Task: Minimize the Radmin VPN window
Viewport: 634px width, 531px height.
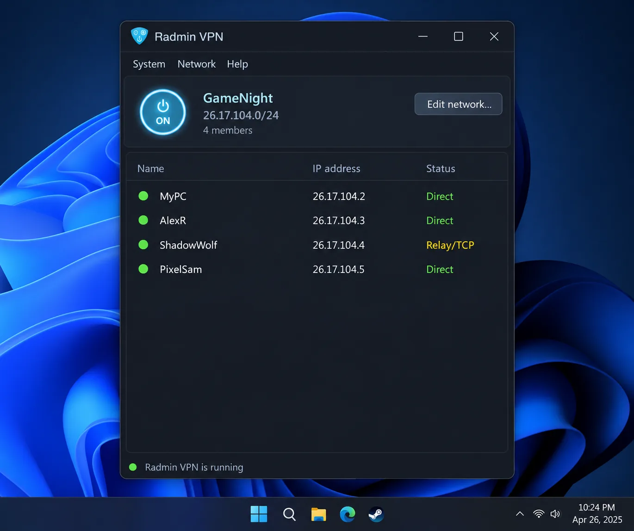Action: (423, 37)
